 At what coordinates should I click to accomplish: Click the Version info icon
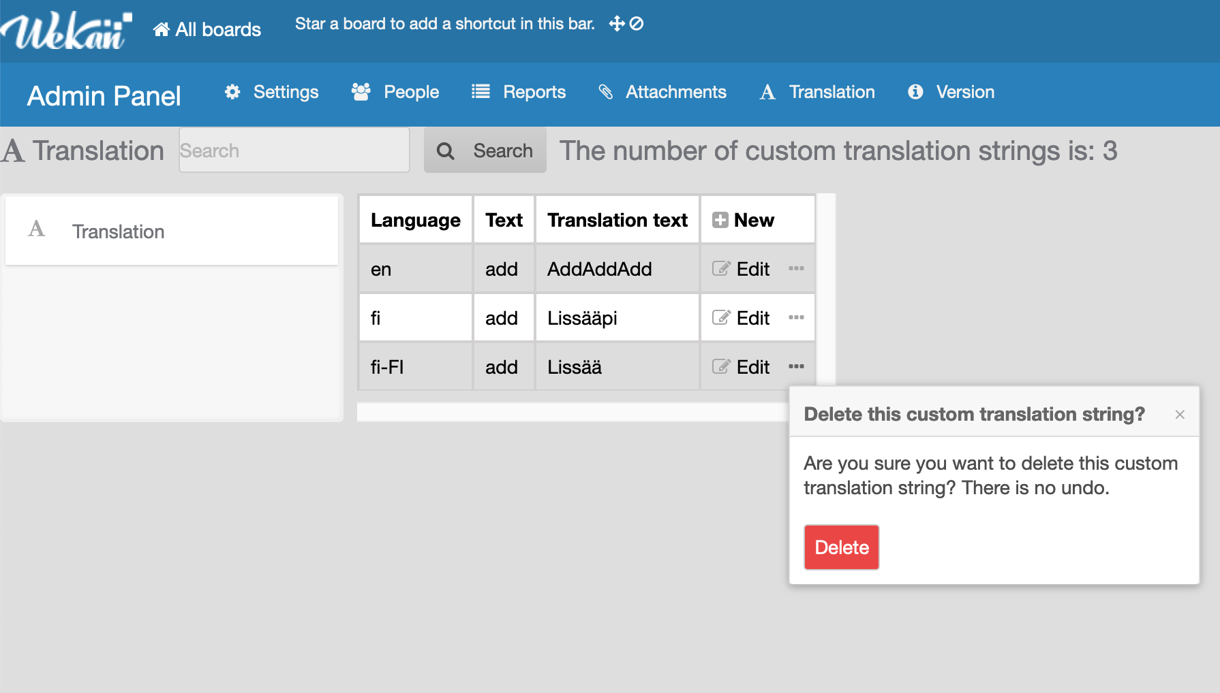[915, 92]
